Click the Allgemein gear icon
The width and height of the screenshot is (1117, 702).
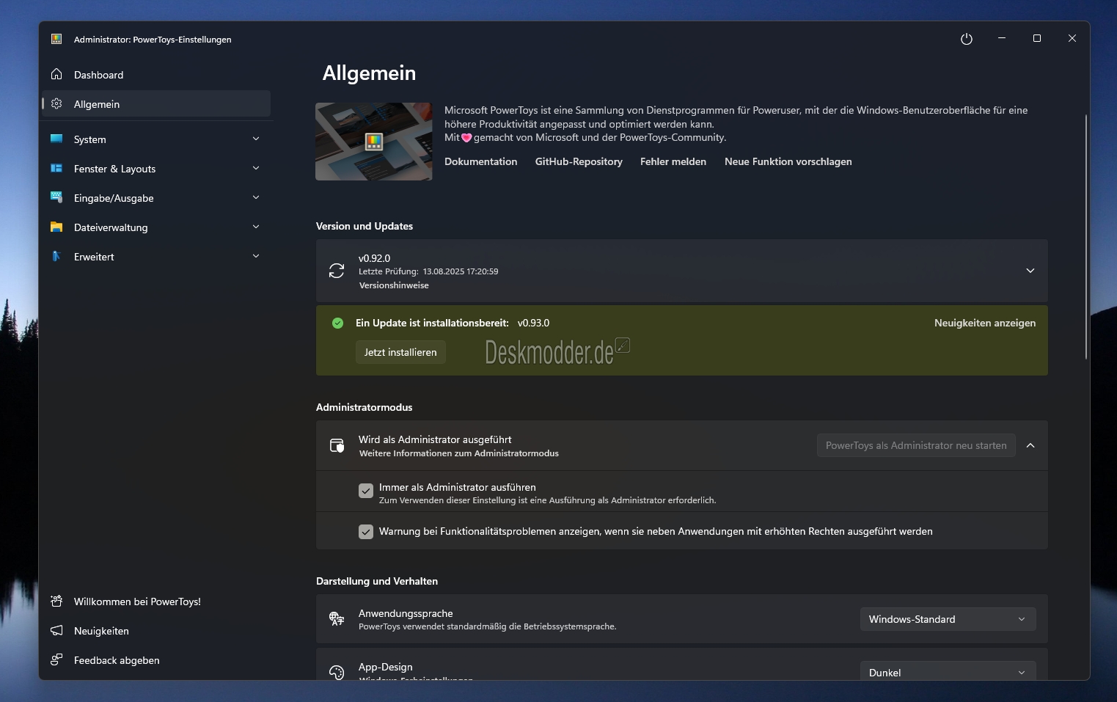point(56,103)
